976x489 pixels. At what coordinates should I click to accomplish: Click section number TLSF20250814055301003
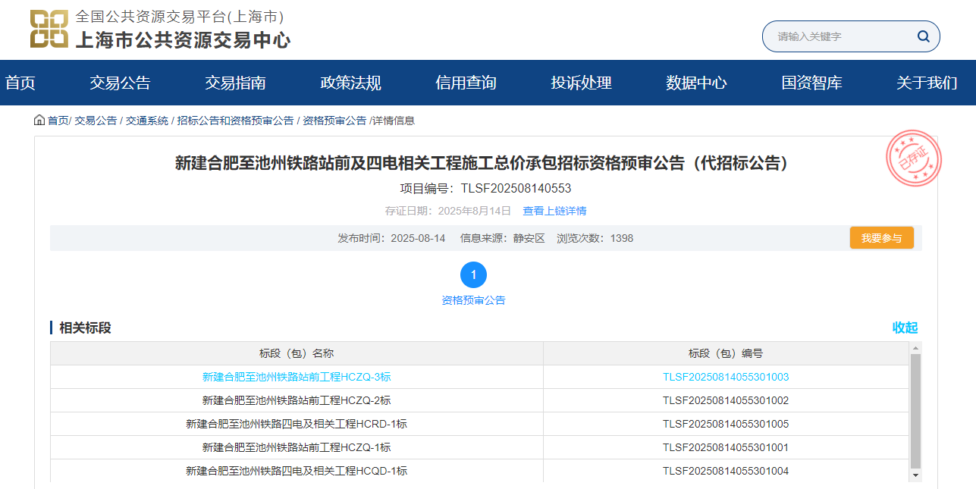(726, 377)
